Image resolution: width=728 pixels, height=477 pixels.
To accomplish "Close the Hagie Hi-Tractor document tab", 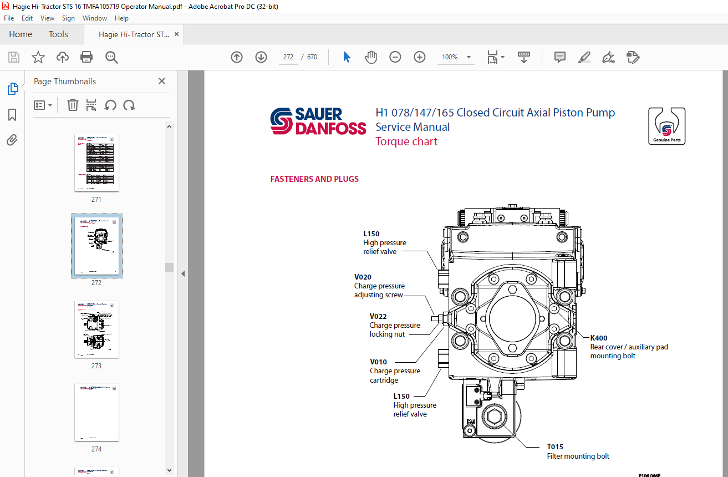I will tap(177, 34).
